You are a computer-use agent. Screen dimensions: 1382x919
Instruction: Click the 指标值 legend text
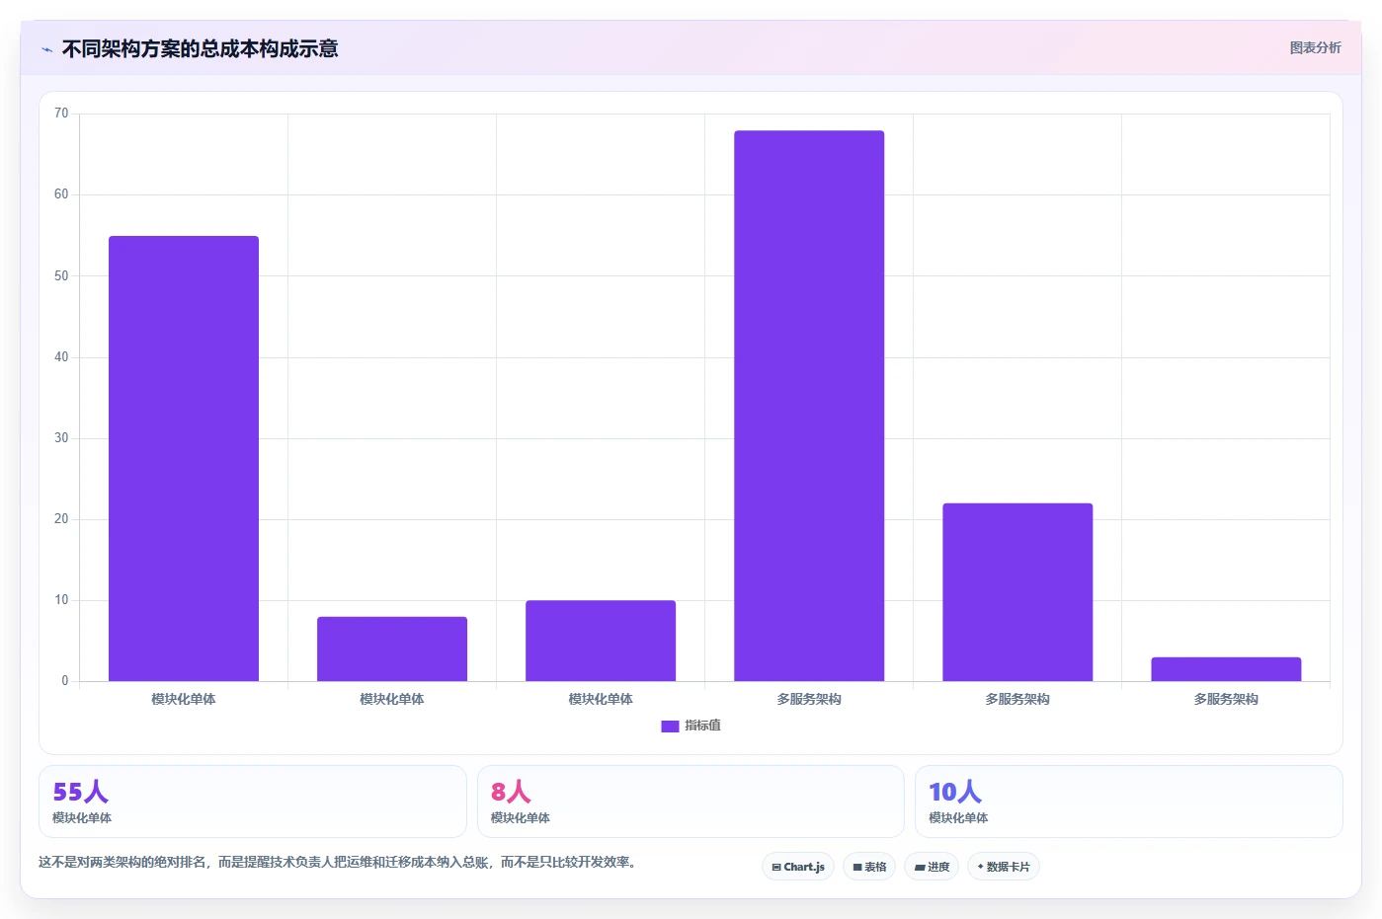coord(702,726)
